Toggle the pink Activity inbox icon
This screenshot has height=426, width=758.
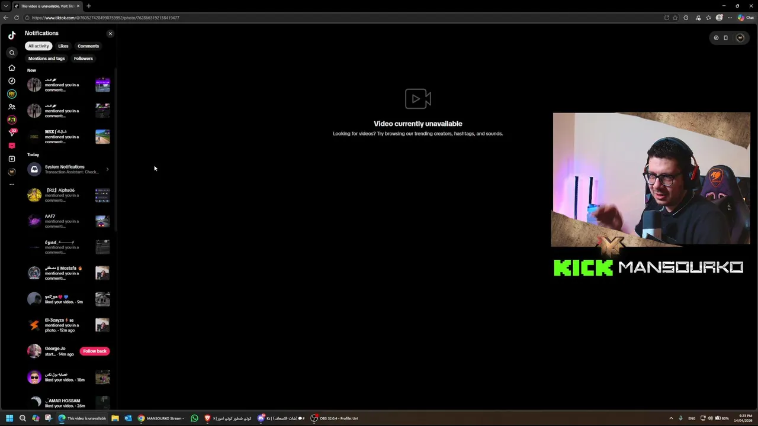coord(12,146)
